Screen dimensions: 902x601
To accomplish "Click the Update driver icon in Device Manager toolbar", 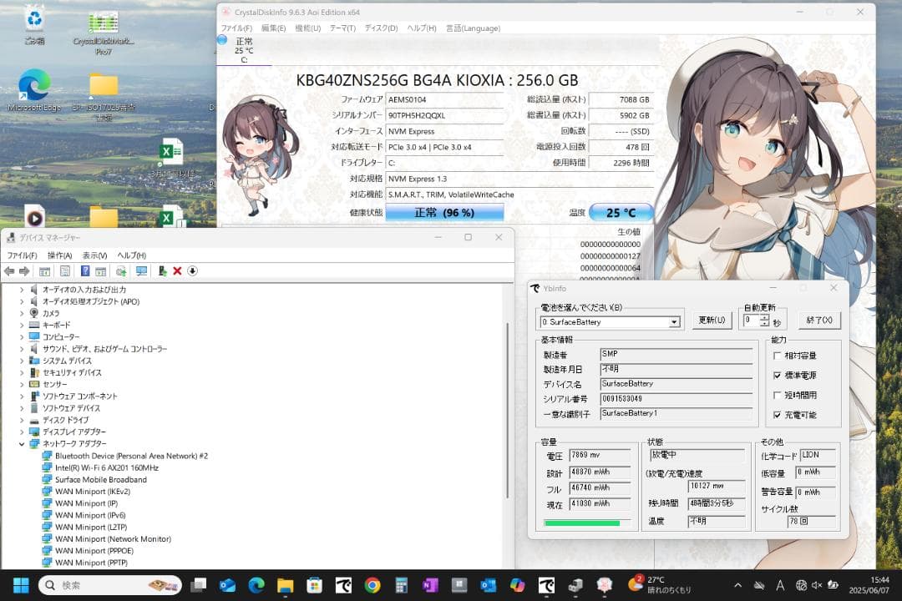I will click(x=121, y=271).
